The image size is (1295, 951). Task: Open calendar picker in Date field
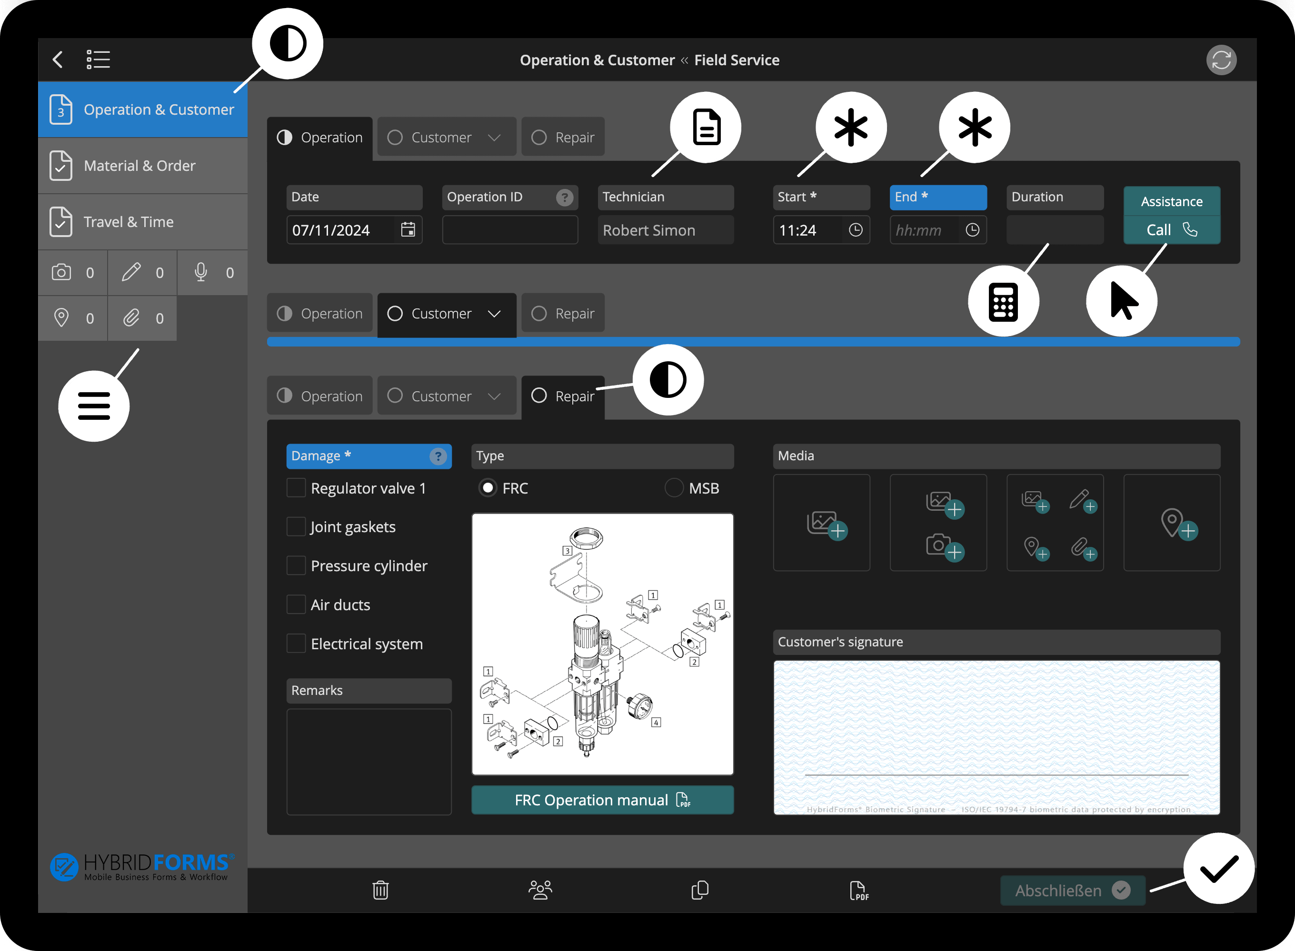point(408,230)
